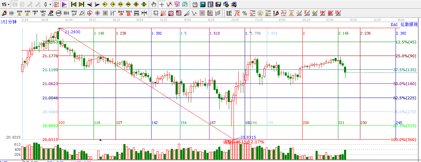
Task: Expand the candlestick chart type dropdown arrow
Action: tap(50, 4)
